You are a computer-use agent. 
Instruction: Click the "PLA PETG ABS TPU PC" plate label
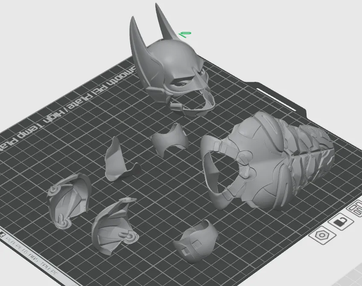(x=31, y=255)
